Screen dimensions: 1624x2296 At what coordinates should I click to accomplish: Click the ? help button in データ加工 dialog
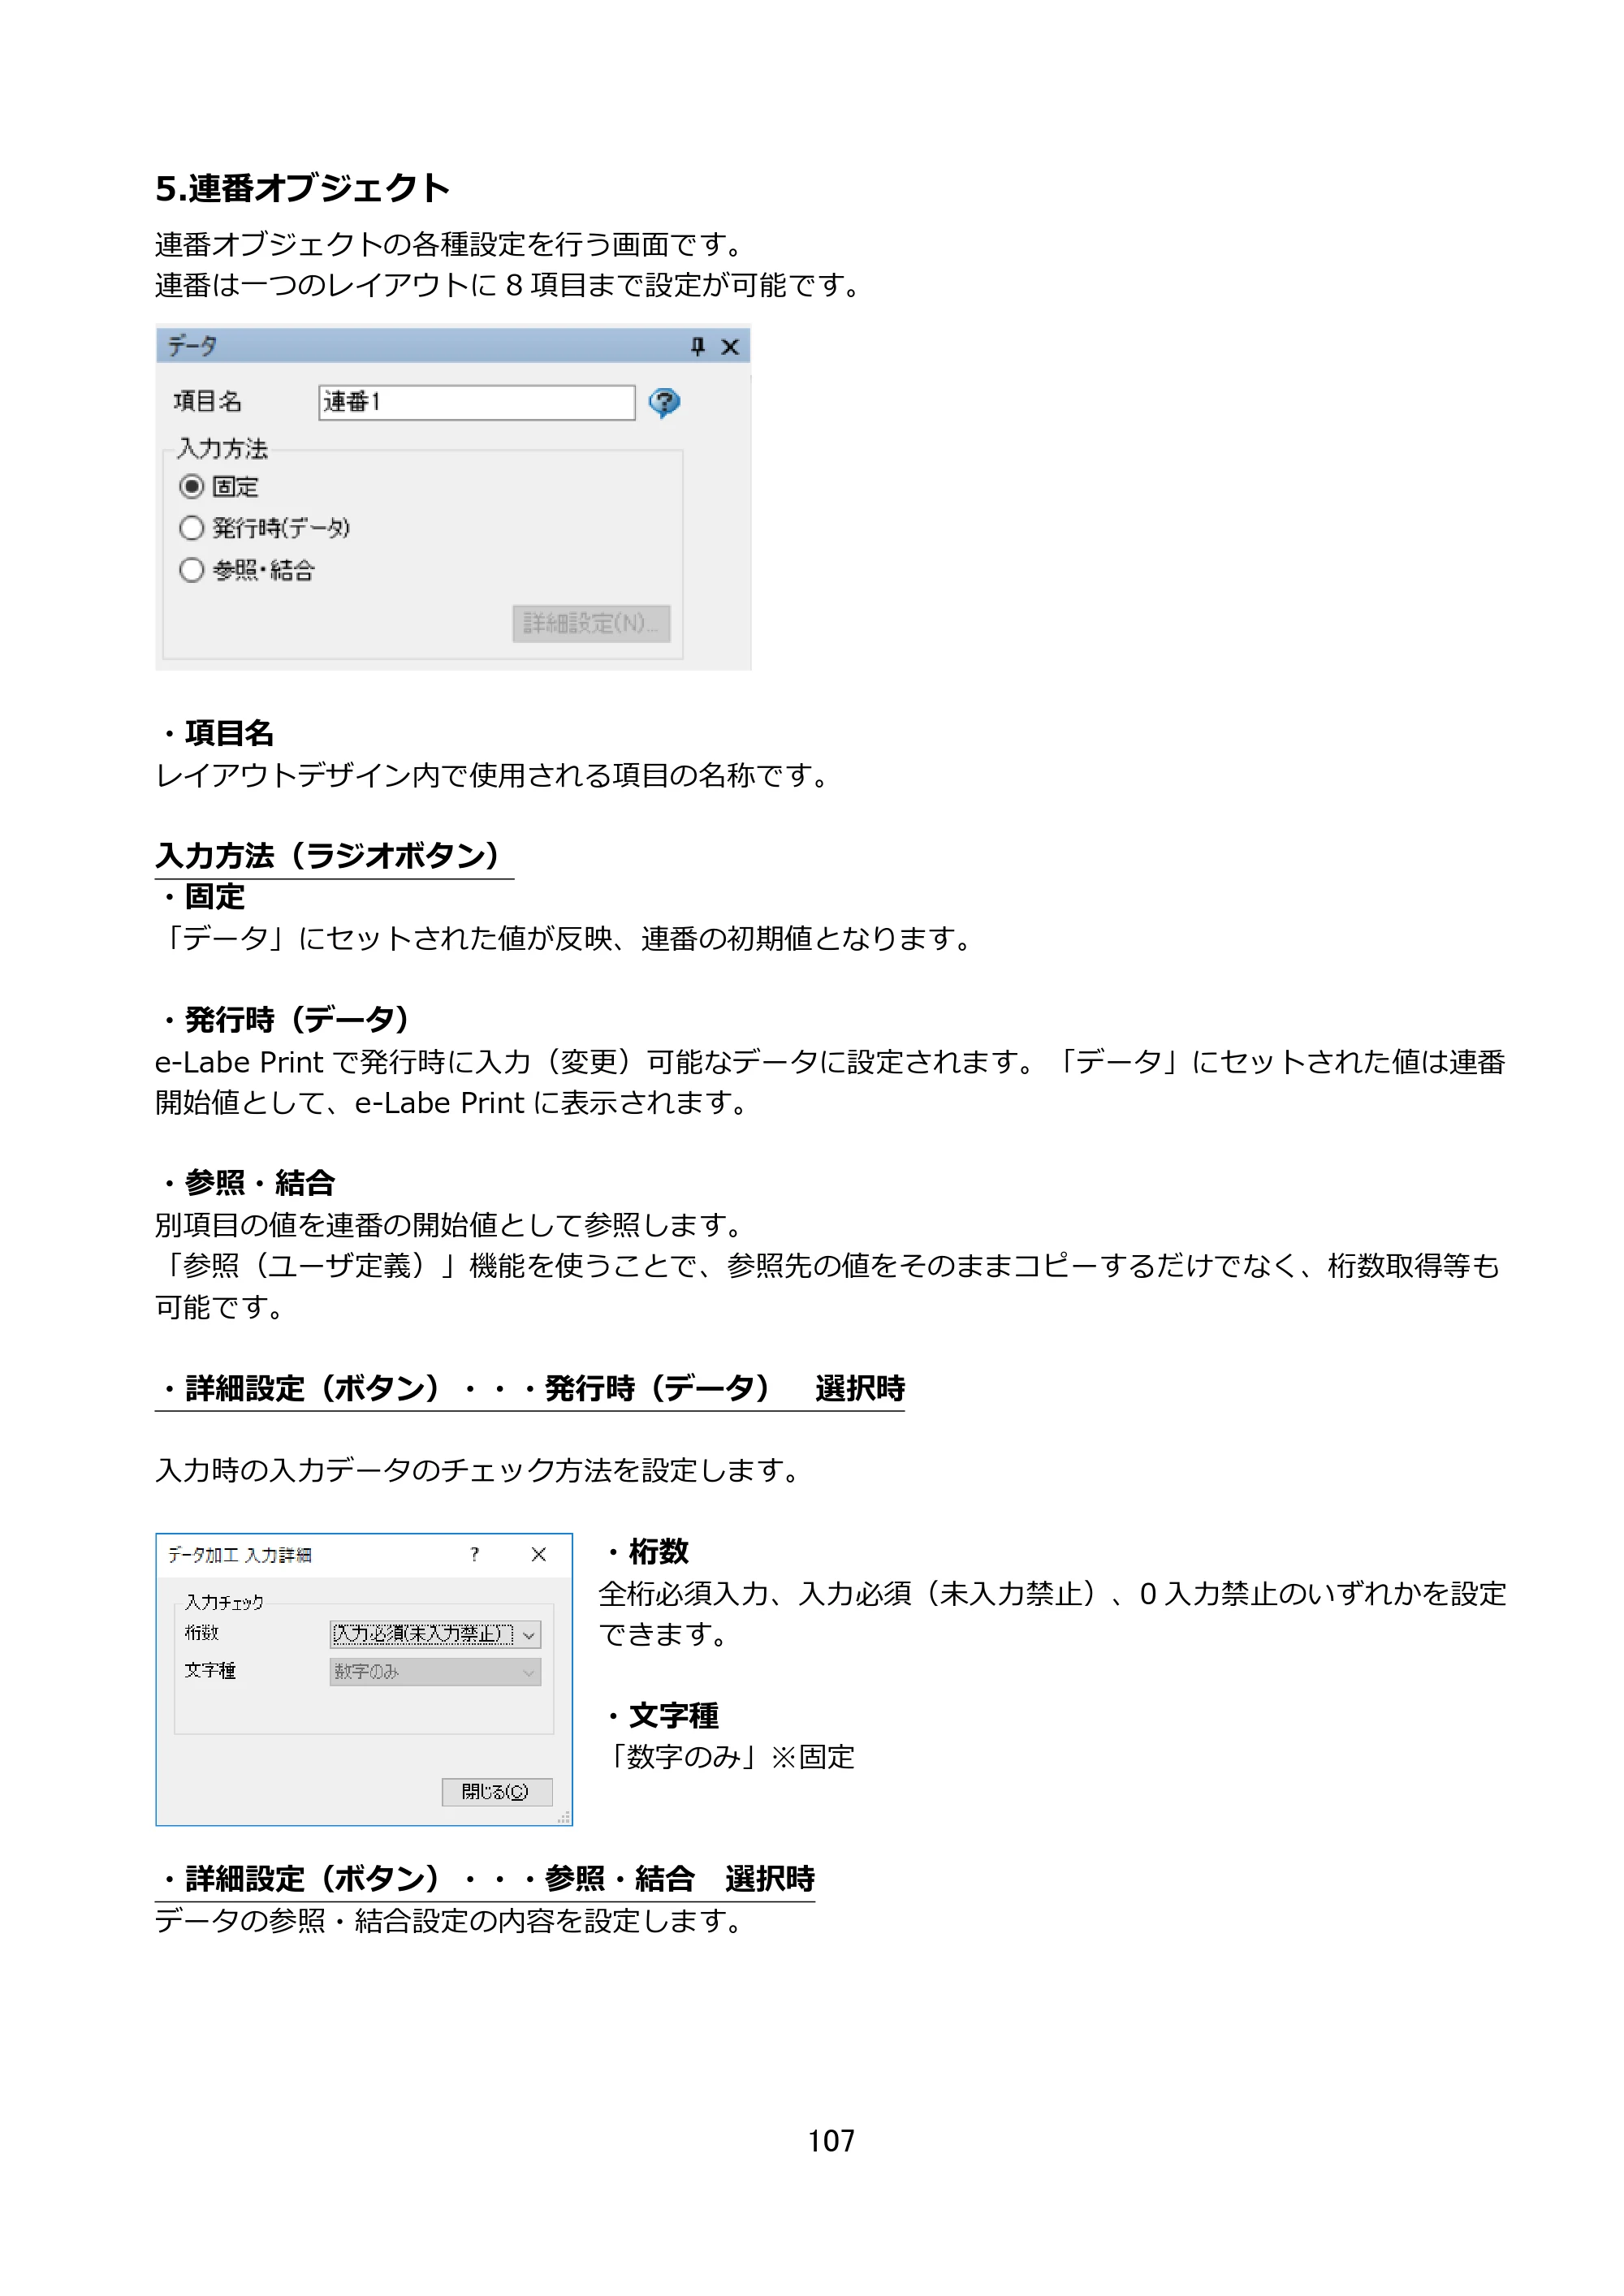tap(475, 1554)
